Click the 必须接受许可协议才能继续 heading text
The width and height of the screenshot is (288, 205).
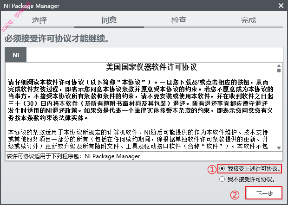(57, 38)
